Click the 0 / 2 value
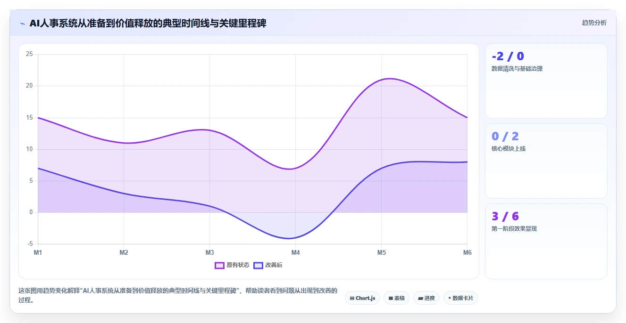Viewport: 626px width, 323px height. coord(505,137)
